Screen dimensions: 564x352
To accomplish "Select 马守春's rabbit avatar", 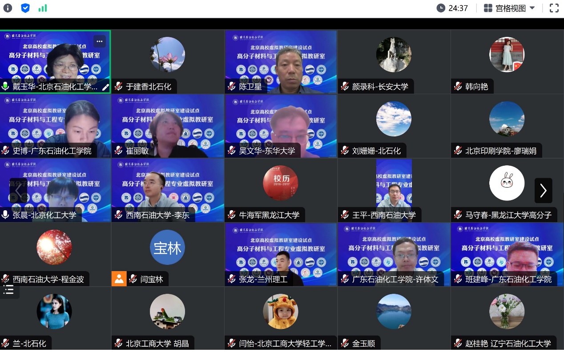I will 507,183.
